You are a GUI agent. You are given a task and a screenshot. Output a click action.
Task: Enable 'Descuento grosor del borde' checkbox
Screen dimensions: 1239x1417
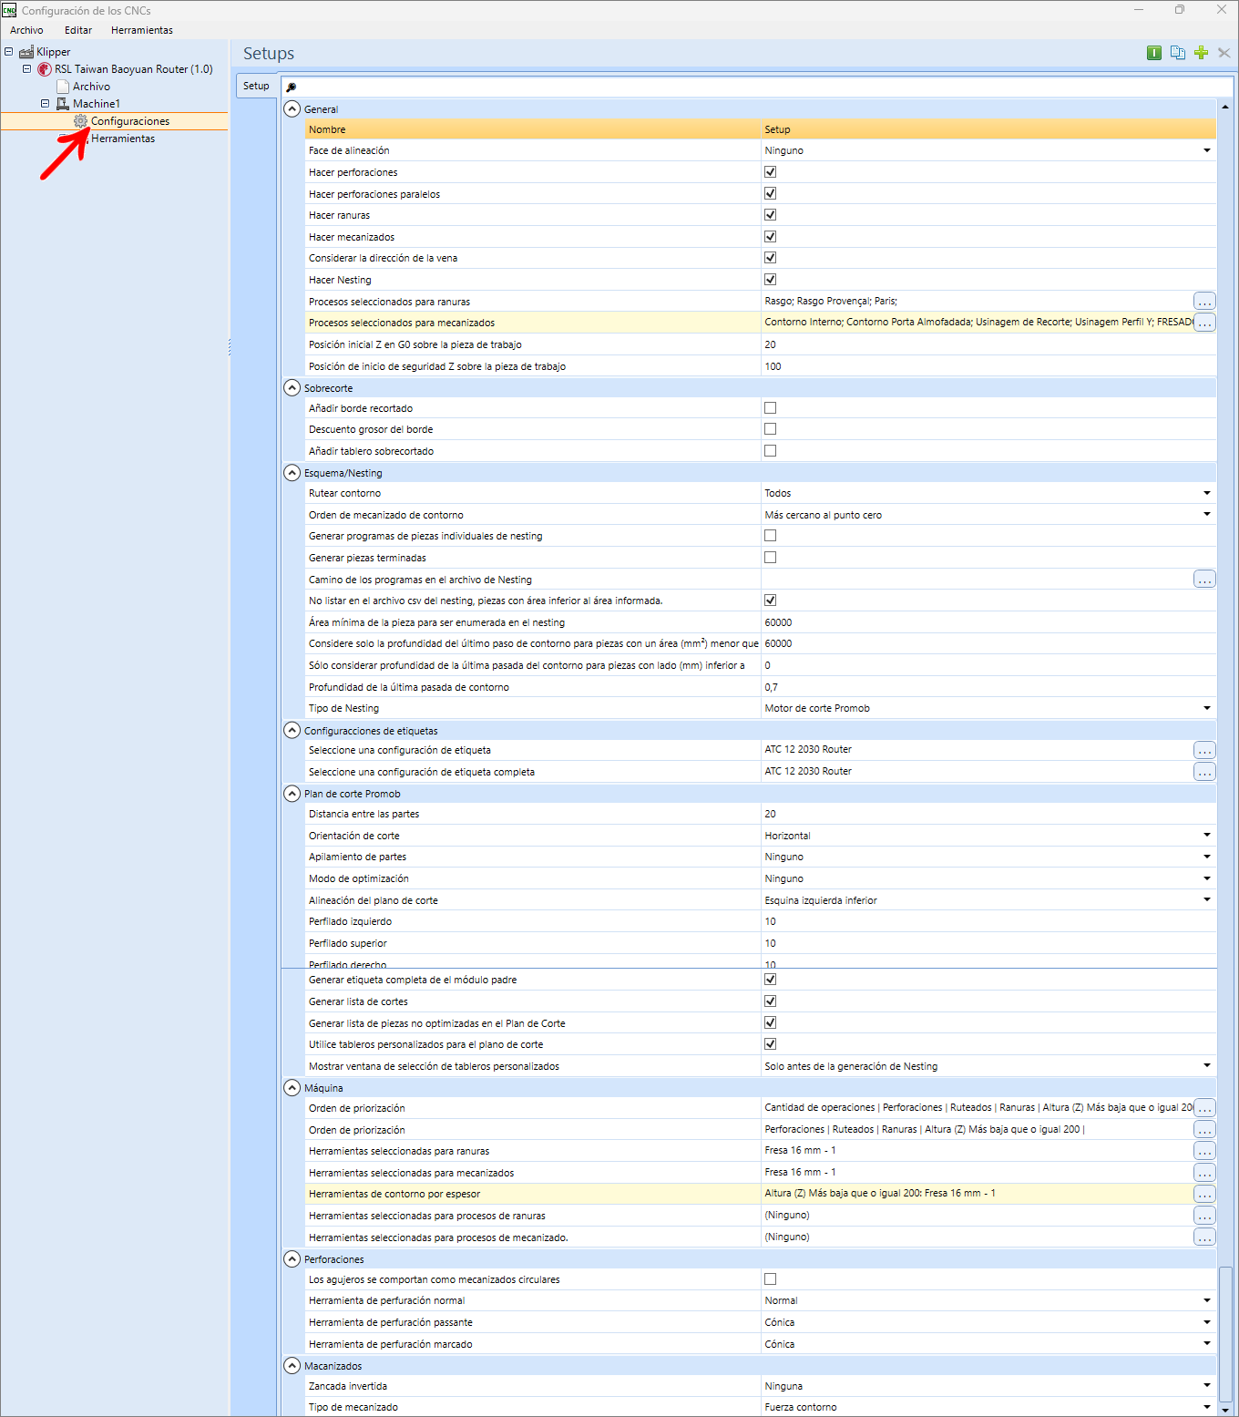click(x=770, y=429)
